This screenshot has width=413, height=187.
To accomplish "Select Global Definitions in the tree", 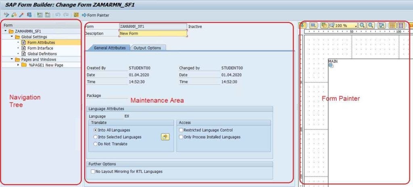I will pyautogui.click(x=42, y=54).
